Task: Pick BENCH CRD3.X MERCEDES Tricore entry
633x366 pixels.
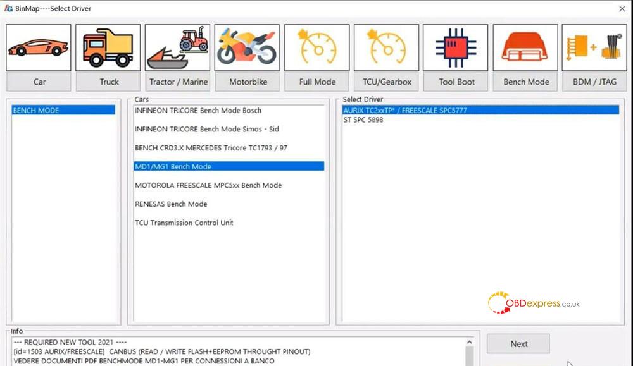Action: click(x=211, y=148)
